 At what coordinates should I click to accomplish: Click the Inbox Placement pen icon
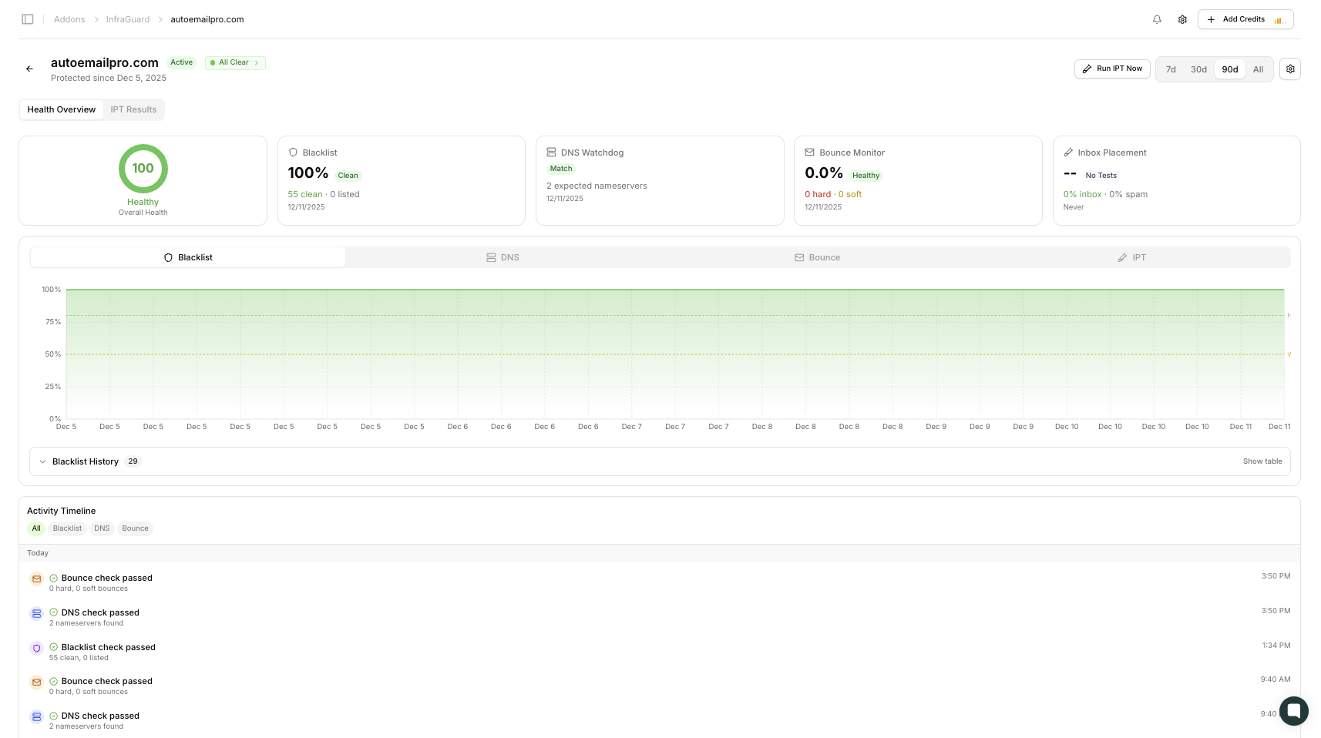click(1068, 153)
